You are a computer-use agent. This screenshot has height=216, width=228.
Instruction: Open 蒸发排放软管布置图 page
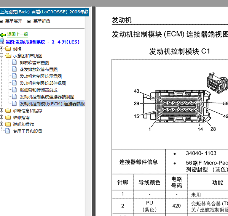click(x=39, y=69)
